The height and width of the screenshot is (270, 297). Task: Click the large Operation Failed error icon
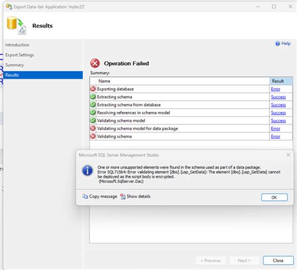(95, 63)
